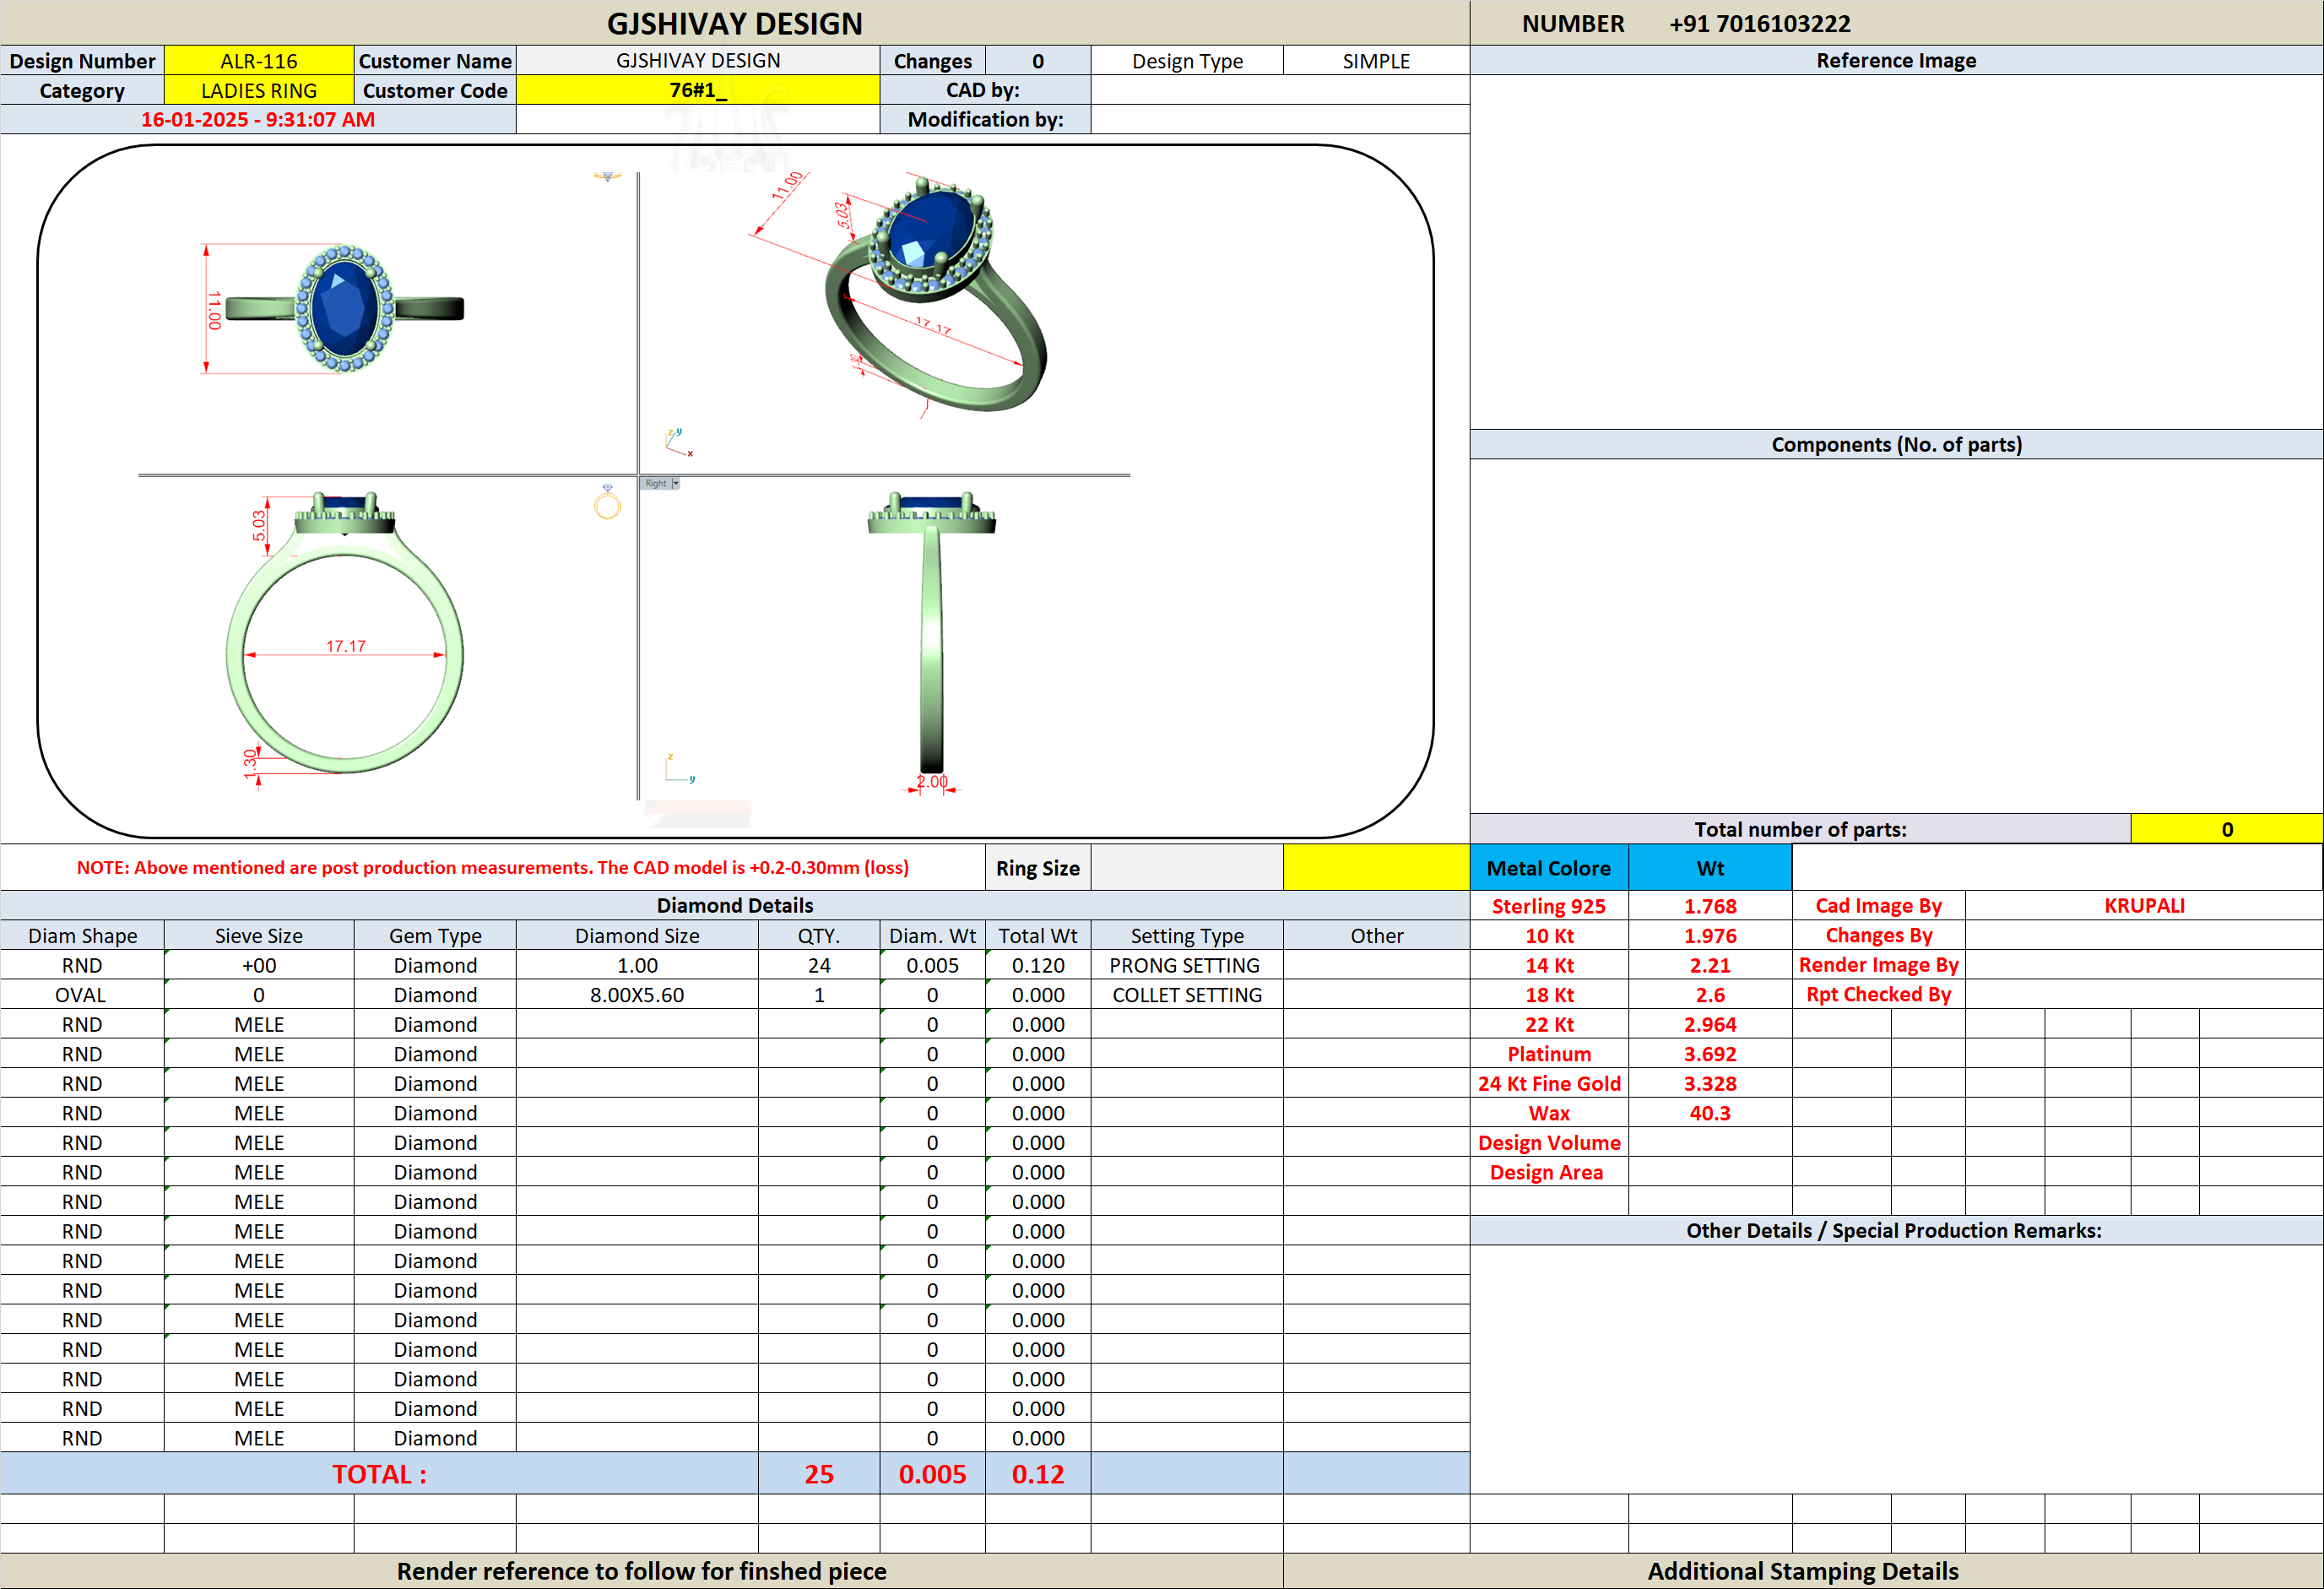Click the ZY axis icon in bottom viewport
The width and height of the screenshot is (2324, 1589).
[679, 768]
